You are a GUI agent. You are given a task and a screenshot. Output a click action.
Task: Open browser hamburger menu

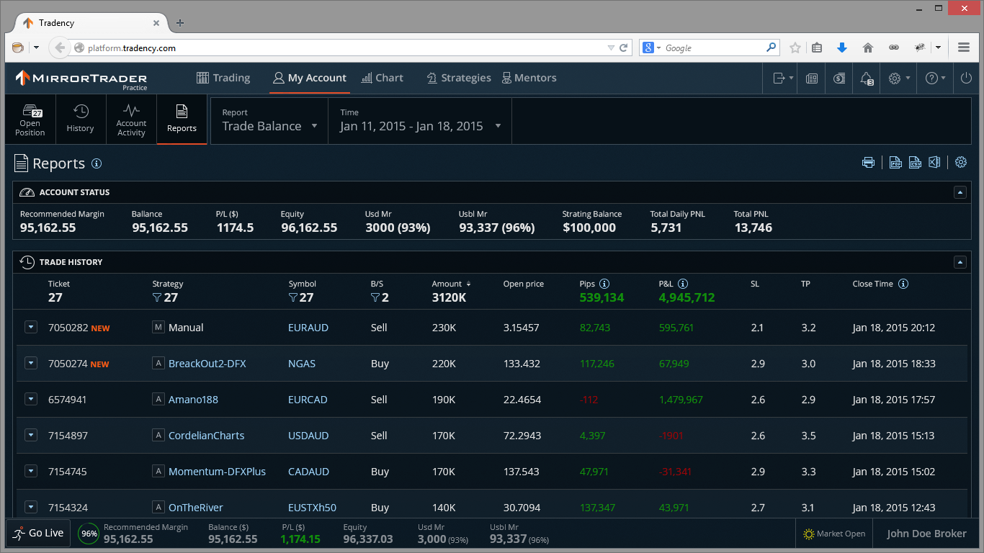964,48
